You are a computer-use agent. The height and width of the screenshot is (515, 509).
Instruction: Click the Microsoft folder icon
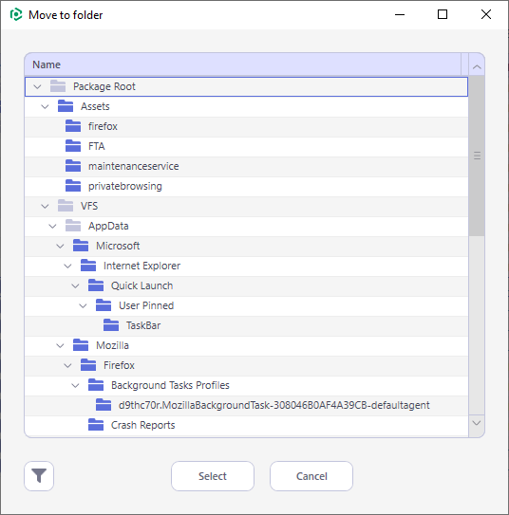coord(81,246)
